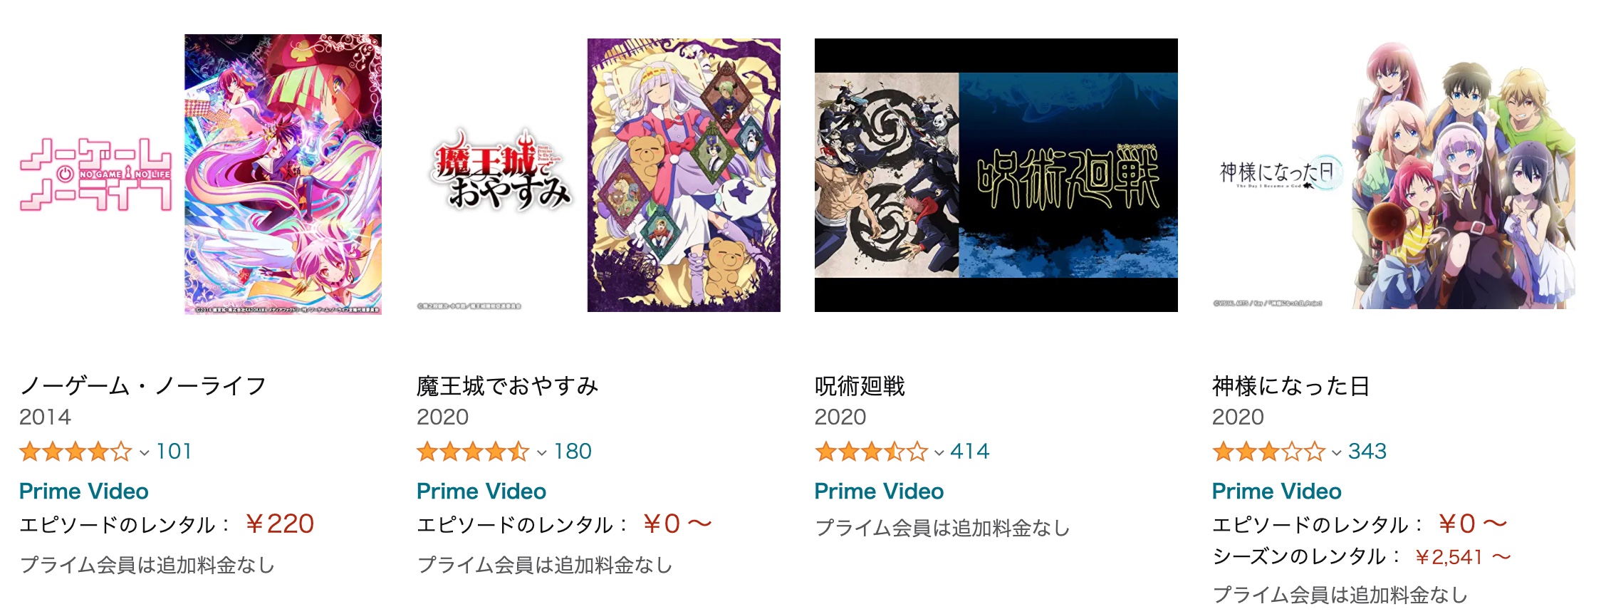Click the star rating for 呪術廻戦

871,452
